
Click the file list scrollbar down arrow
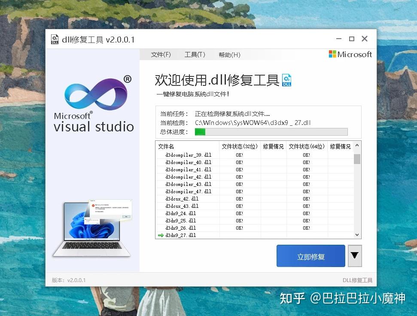(357, 235)
